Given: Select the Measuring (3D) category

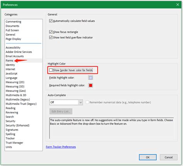Looking at the screenshot, I should click(x=15, y=86).
